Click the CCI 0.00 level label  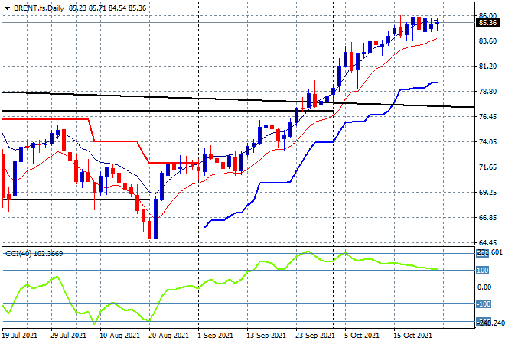484,287
